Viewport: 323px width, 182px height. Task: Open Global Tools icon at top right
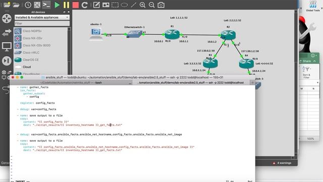coord(313,6)
